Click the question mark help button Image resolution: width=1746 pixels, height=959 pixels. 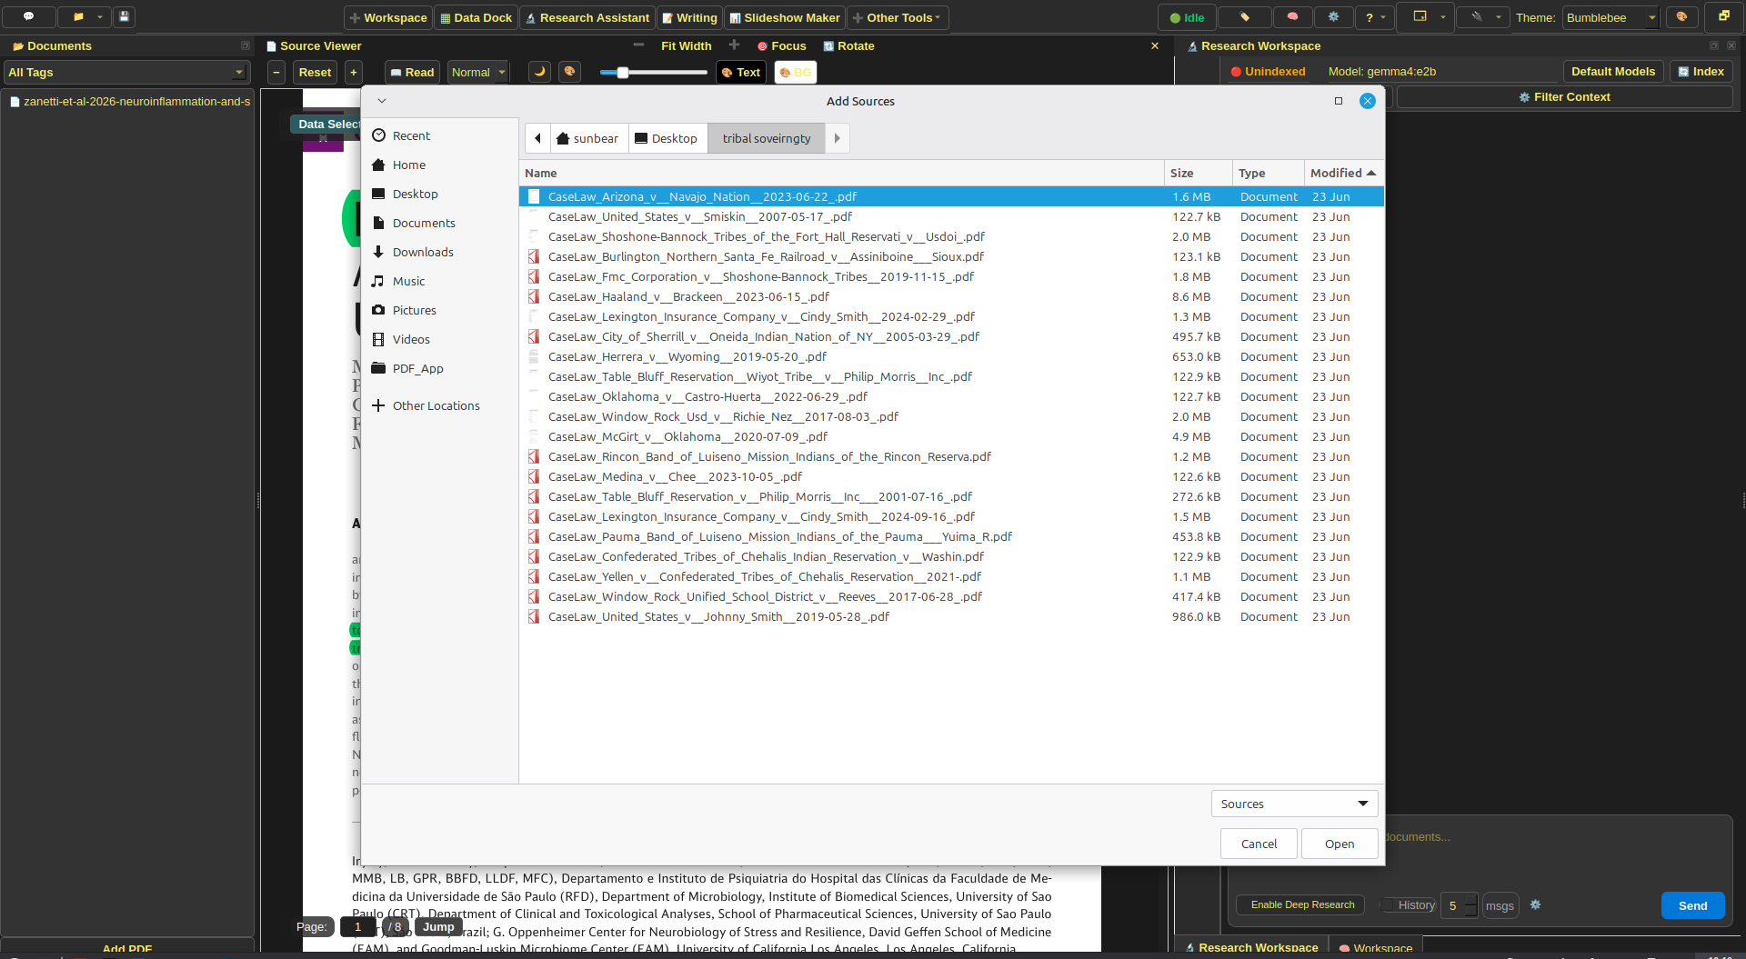pos(1370,17)
